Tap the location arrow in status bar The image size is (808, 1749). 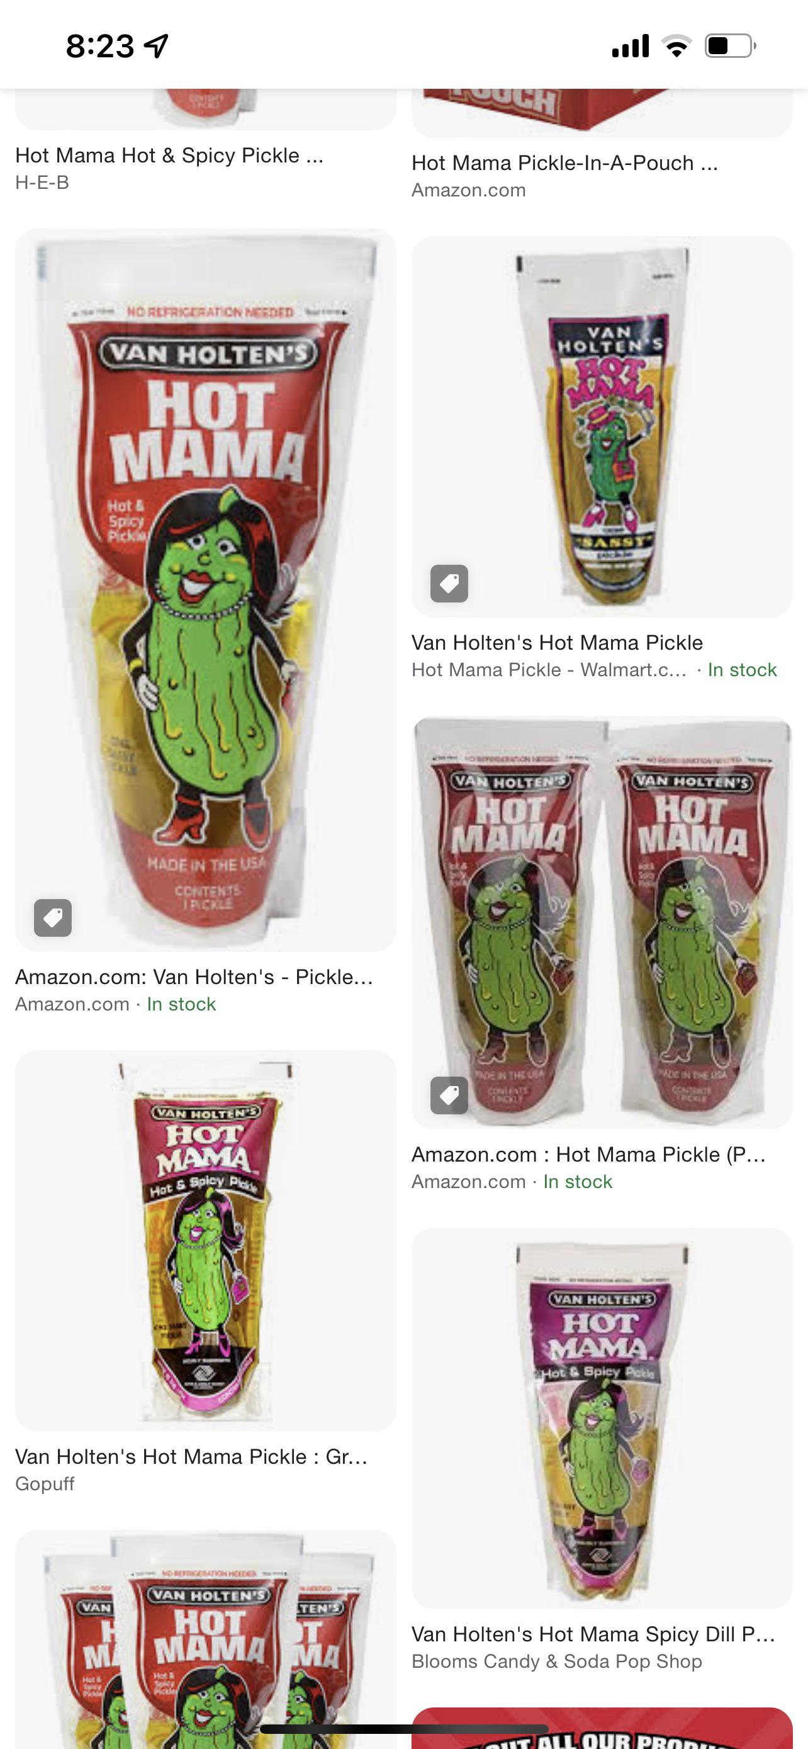point(157,45)
